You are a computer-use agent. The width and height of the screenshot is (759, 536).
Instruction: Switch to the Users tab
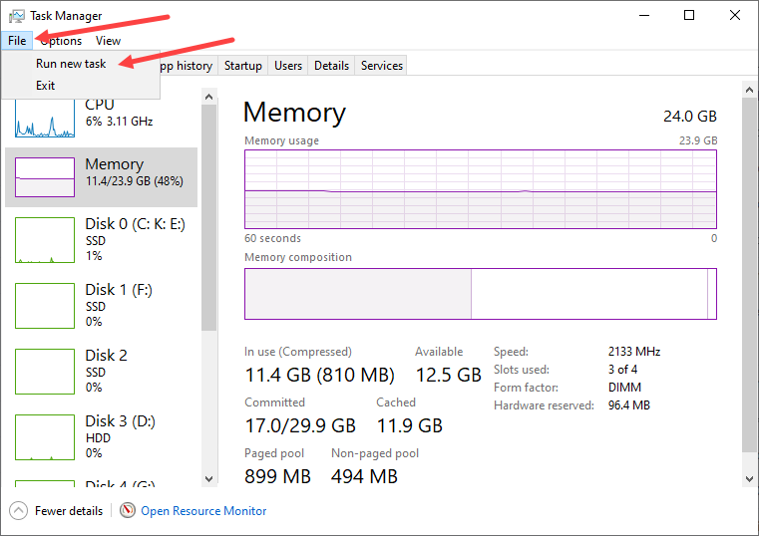[x=288, y=66]
